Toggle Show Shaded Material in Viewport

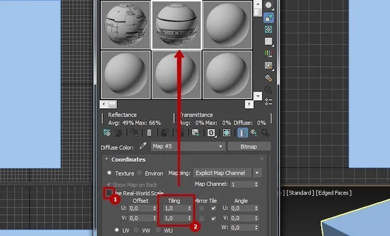[226, 133]
